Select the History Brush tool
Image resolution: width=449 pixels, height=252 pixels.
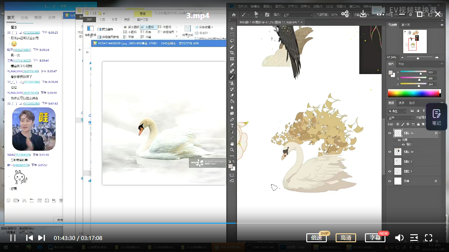tap(232, 90)
